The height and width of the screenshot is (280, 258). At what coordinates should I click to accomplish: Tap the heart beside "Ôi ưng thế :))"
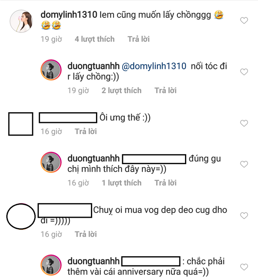(x=244, y=123)
